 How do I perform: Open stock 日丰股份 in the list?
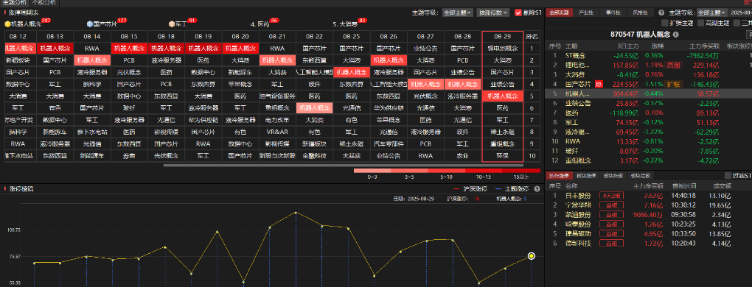click(578, 195)
